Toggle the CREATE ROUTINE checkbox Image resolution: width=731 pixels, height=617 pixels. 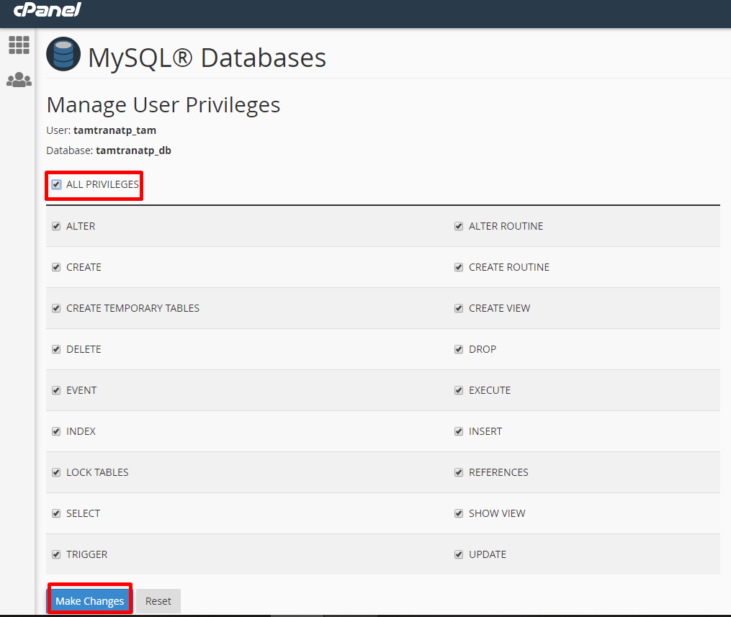(x=459, y=267)
